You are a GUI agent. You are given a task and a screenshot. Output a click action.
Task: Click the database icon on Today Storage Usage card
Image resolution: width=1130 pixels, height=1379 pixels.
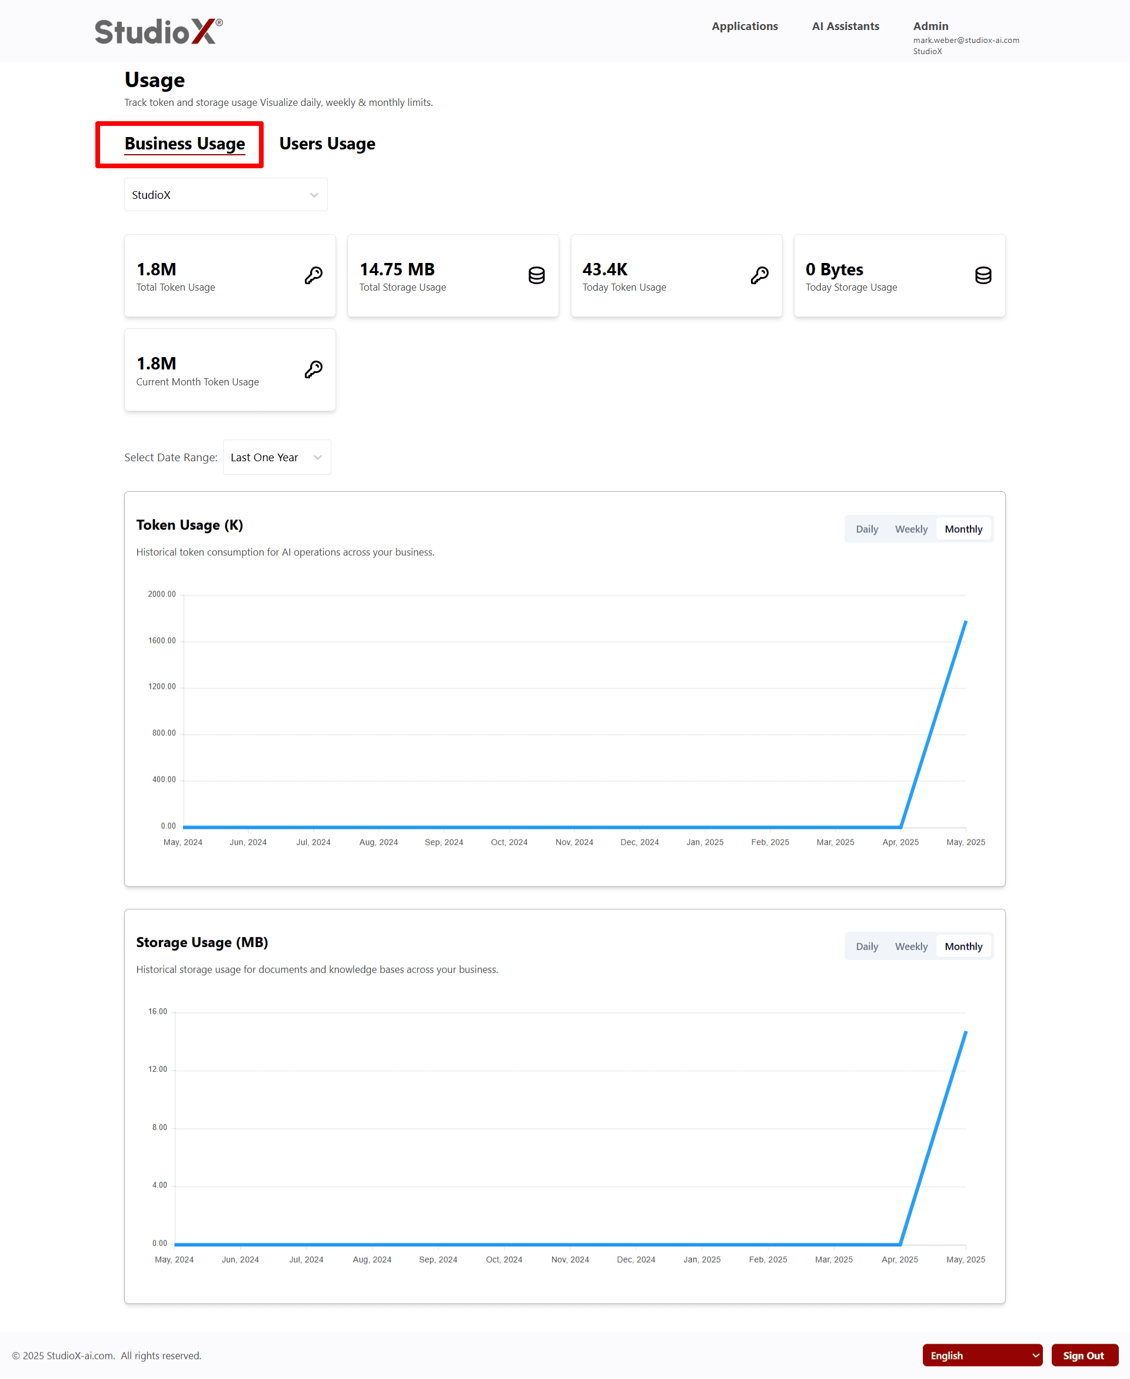click(x=983, y=275)
